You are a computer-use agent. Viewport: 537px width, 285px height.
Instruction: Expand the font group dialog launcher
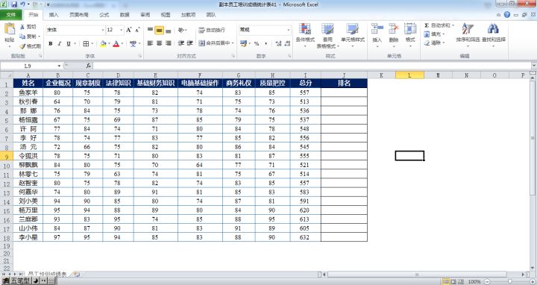click(x=139, y=56)
